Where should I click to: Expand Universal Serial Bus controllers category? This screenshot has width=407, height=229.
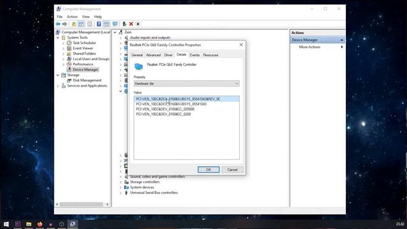120,193
